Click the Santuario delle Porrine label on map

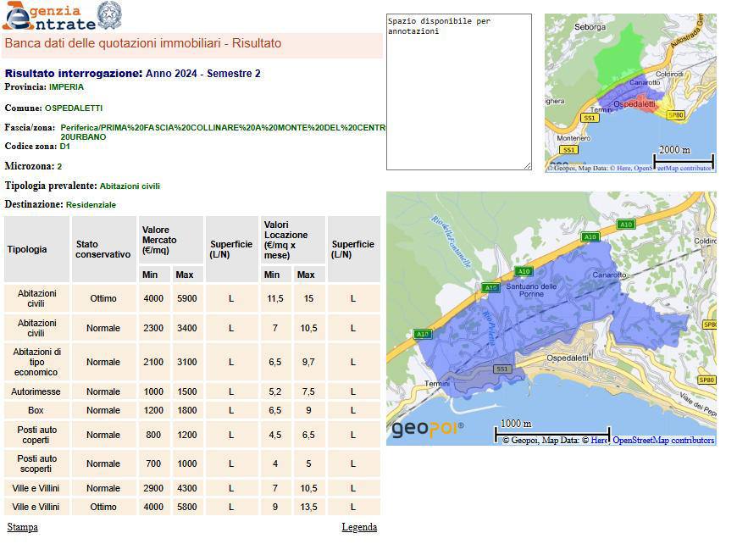(531, 290)
